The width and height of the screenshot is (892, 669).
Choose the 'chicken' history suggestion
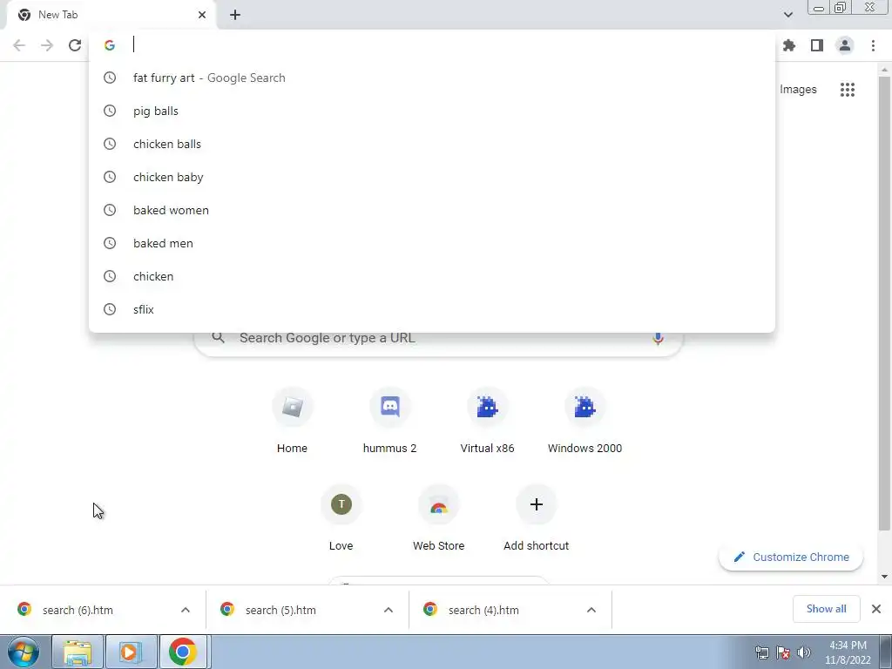pos(432,276)
